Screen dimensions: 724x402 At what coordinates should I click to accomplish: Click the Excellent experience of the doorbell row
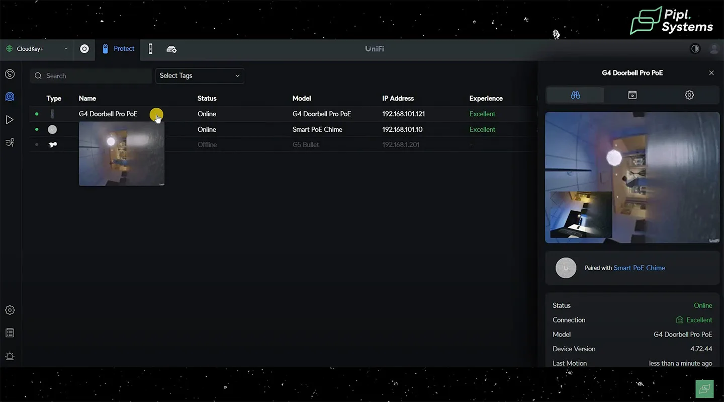[482, 114]
